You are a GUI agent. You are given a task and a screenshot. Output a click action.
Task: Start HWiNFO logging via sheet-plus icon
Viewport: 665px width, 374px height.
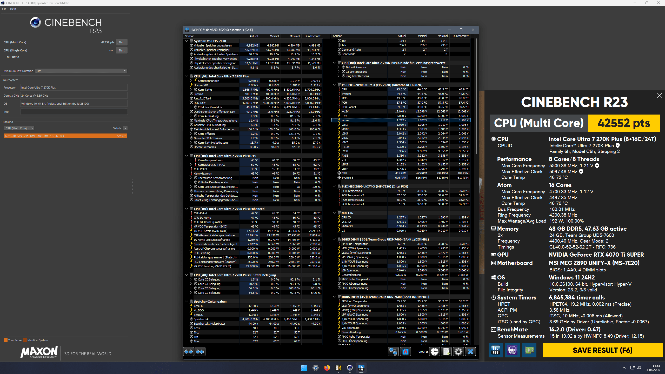click(447, 352)
